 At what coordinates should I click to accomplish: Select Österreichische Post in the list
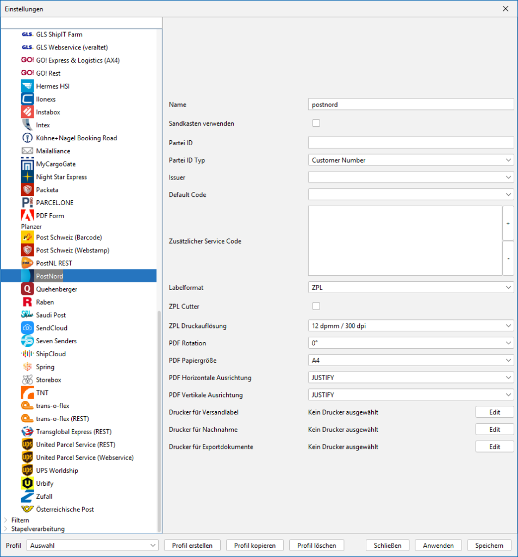[65, 510]
